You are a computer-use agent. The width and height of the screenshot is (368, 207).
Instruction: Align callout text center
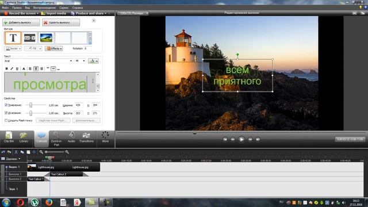pyautogui.click(x=36, y=68)
